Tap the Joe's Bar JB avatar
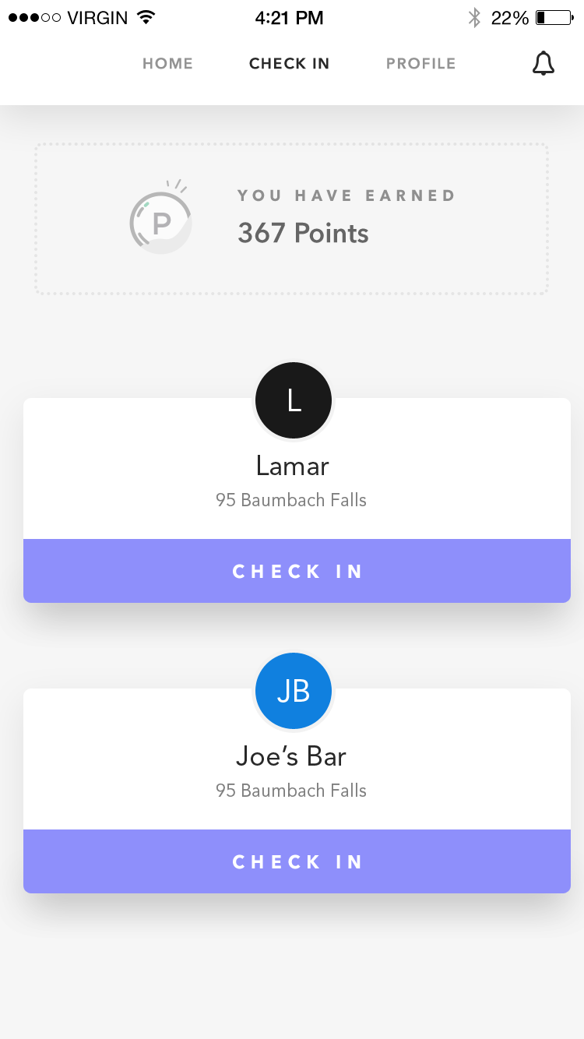The height and width of the screenshot is (1039, 584). pyautogui.click(x=294, y=691)
